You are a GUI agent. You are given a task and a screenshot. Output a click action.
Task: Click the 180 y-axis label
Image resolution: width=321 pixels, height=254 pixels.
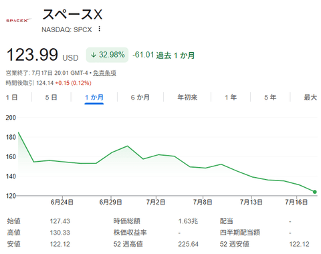pyautogui.click(x=11, y=137)
